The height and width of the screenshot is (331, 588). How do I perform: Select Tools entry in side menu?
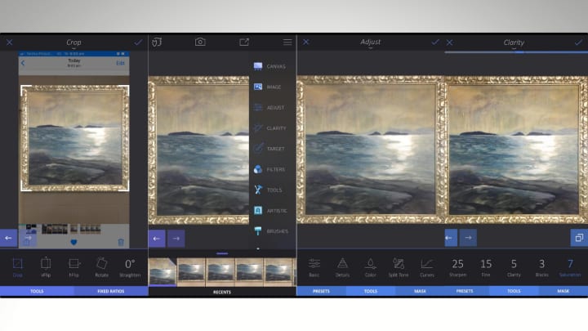click(268, 190)
